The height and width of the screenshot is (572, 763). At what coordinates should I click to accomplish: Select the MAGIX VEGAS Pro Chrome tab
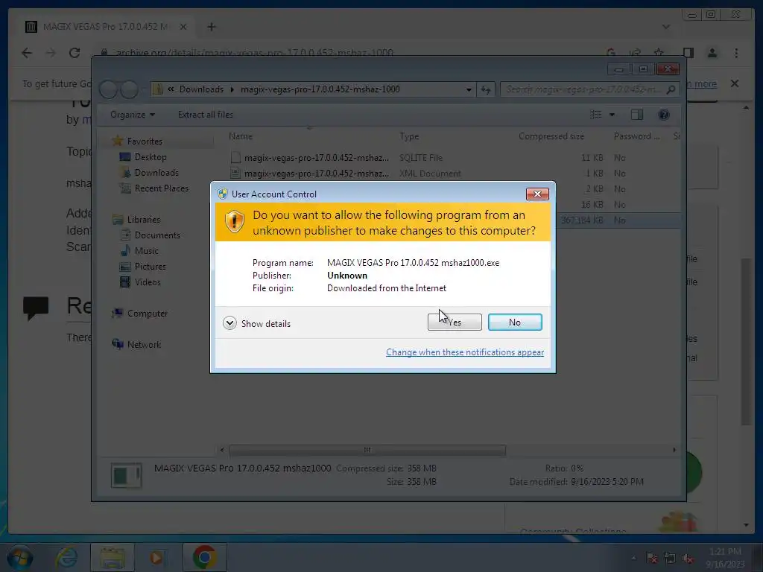(x=106, y=27)
